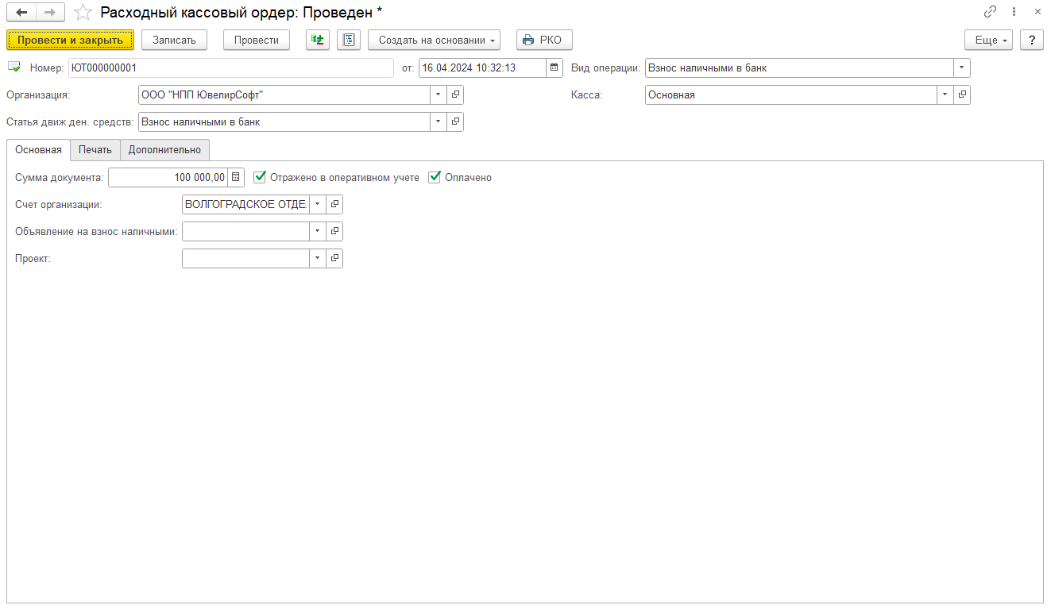Click the Организация field ООО "НПП ЮвелирСофт"

284,94
